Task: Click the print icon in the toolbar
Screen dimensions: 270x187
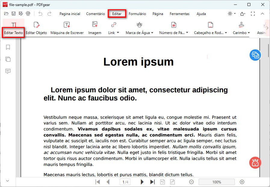Action: pos(28,14)
